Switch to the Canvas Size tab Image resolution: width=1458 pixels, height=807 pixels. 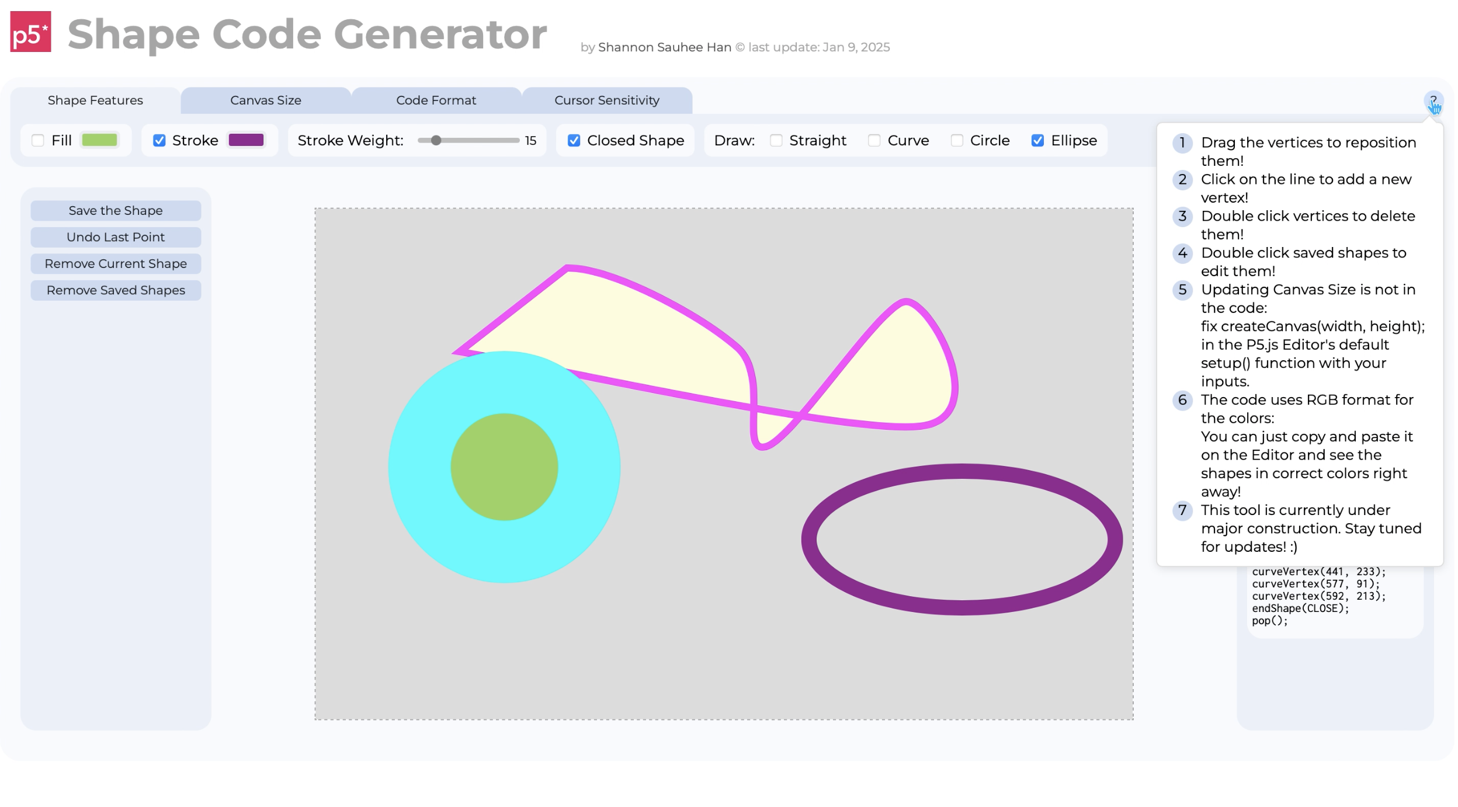click(x=266, y=100)
